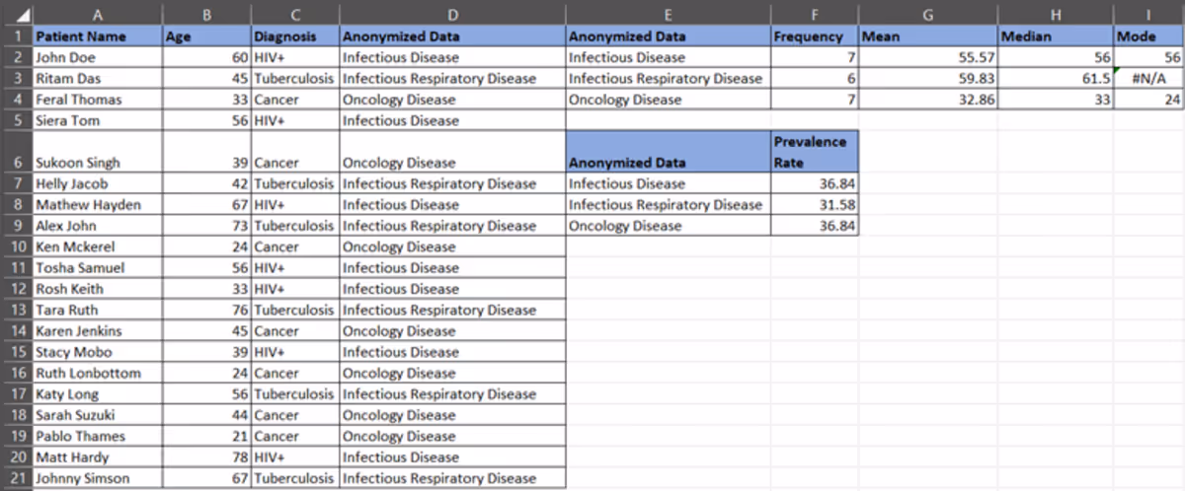Select the cell containing Ruth Lonbottom
Screen dimensions: 1185x491
[x=98, y=373]
